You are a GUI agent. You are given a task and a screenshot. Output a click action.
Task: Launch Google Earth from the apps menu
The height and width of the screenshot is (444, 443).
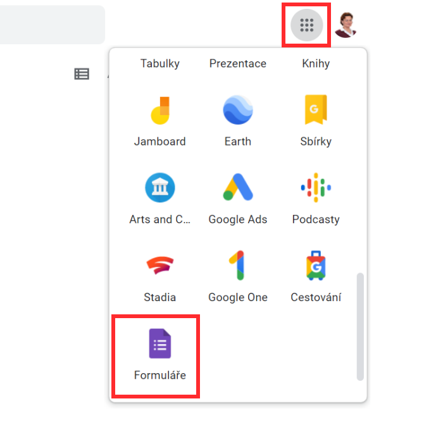pos(238,110)
